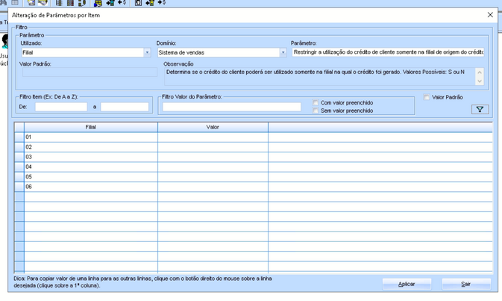Image resolution: width=502 pixels, height=301 pixels.
Task: Click the Valor column header
Action: coord(213,127)
